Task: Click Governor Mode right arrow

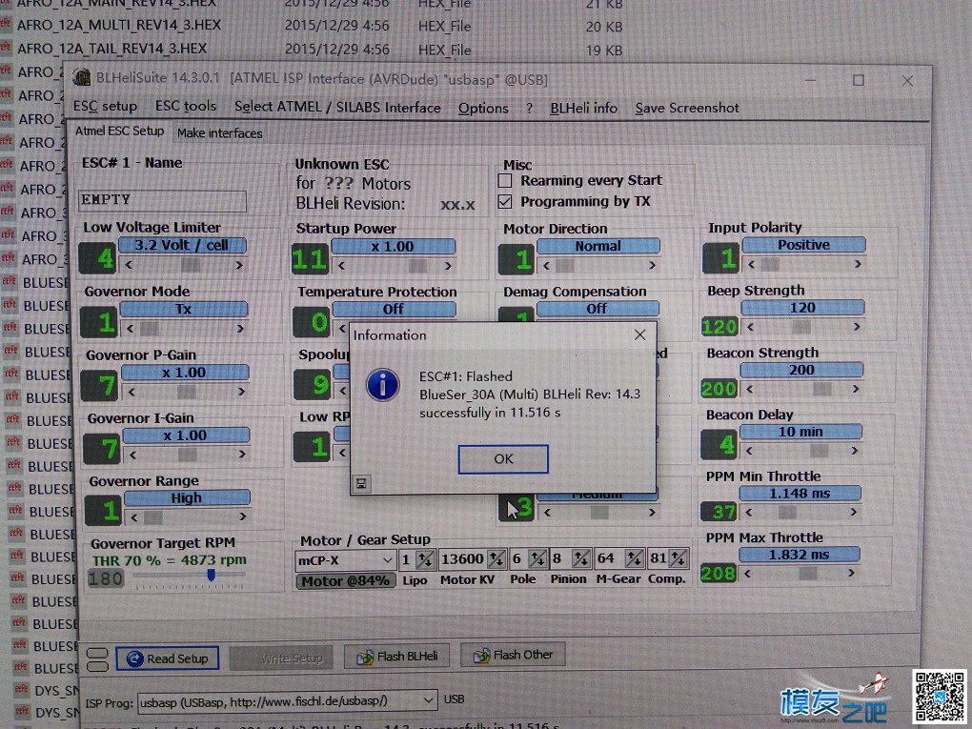Action: [x=240, y=329]
